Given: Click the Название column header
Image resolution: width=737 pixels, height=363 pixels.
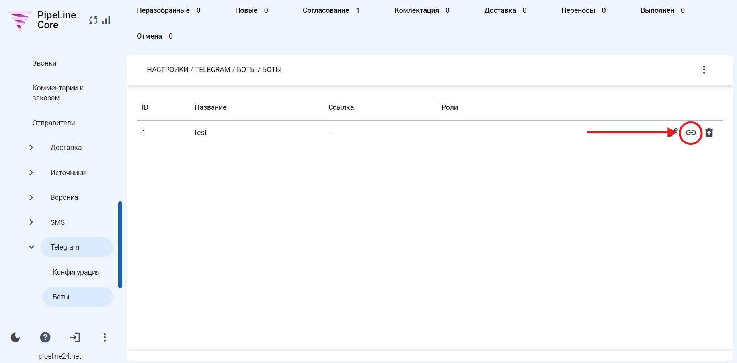Looking at the screenshot, I should point(211,107).
